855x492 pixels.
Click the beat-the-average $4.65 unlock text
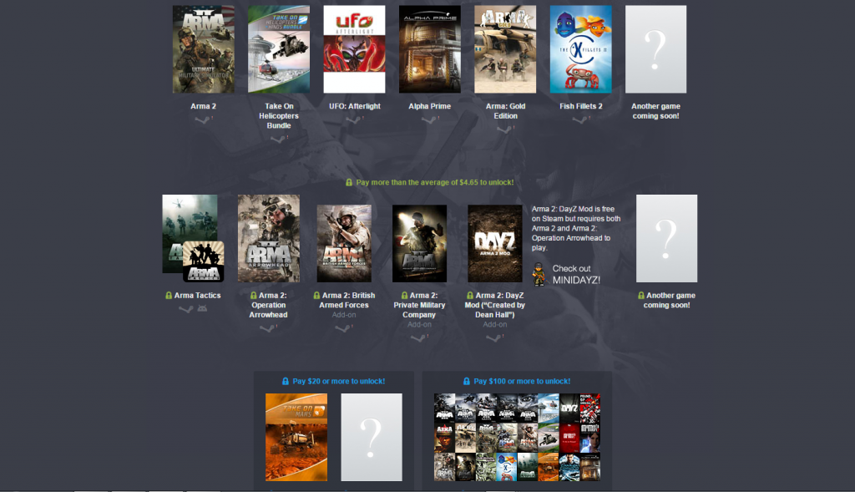pyautogui.click(x=434, y=182)
